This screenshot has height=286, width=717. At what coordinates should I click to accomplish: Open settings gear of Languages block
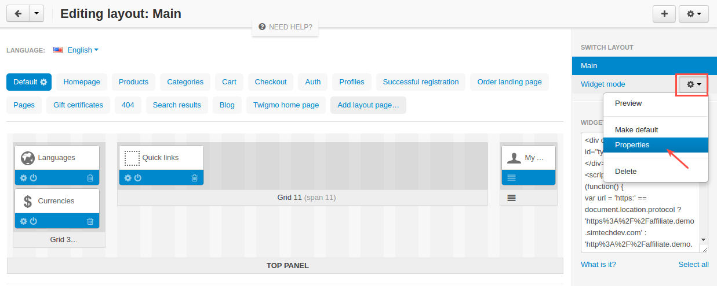click(x=24, y=178)
